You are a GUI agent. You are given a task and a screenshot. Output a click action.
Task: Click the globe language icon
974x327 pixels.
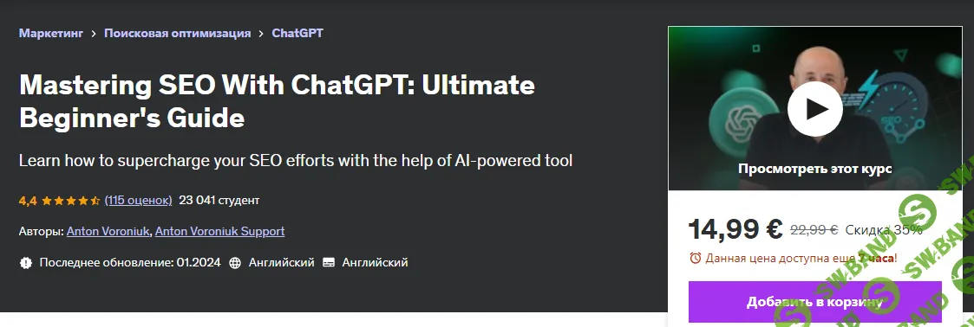pos(235,263)
